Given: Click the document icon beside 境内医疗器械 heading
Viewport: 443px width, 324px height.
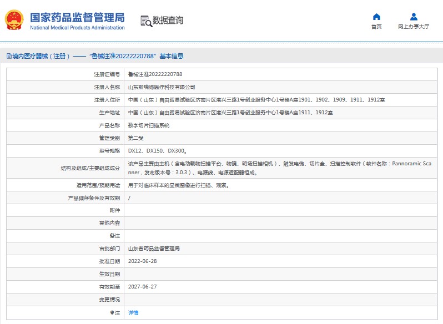Looking at the screenshot, I should pos(8,56).
